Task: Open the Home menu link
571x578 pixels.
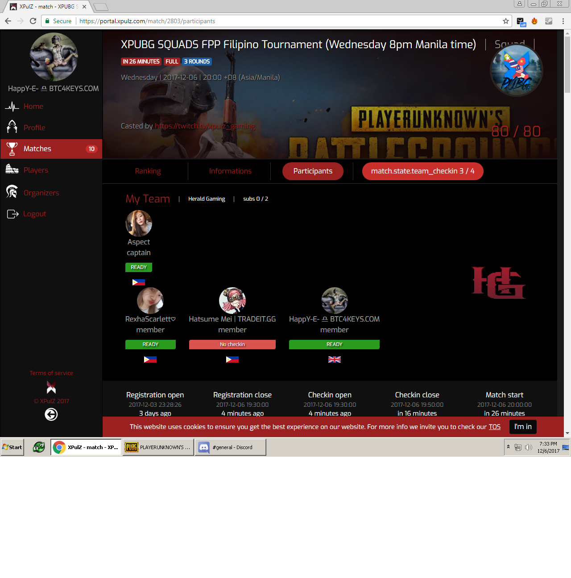Action: pyautogui.click(x=33, y=106)
